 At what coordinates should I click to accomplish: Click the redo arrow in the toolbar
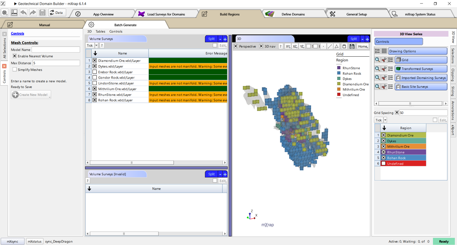click(33, 13)
